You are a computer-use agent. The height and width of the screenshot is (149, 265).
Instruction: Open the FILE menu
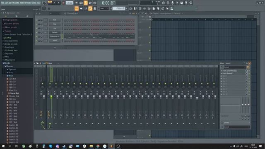point(2,3)
